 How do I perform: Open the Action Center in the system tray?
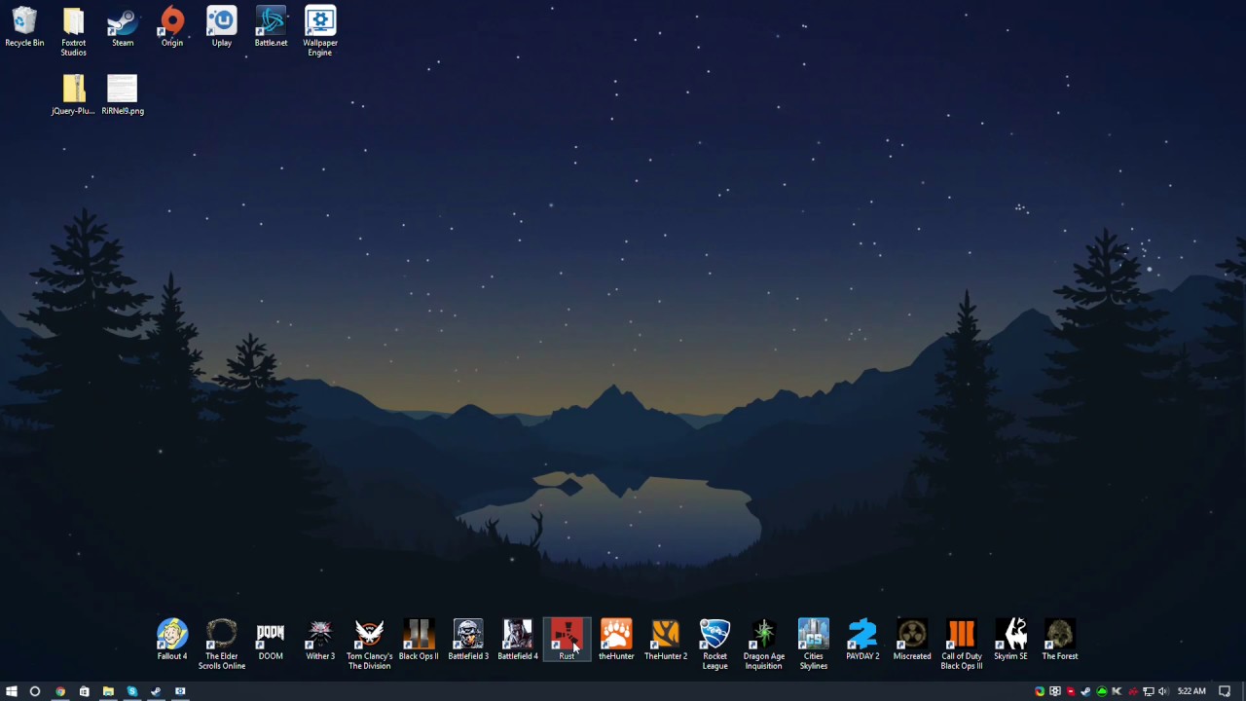(1225, 691)
